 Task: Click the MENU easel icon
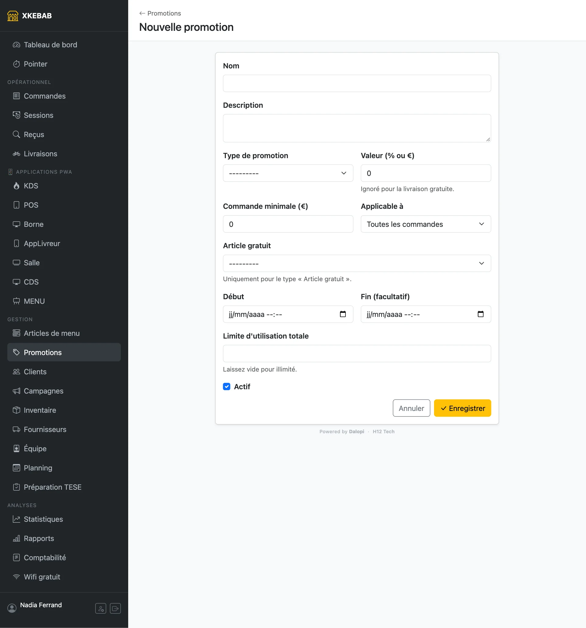pyautogui.click(x=16, y=301)
